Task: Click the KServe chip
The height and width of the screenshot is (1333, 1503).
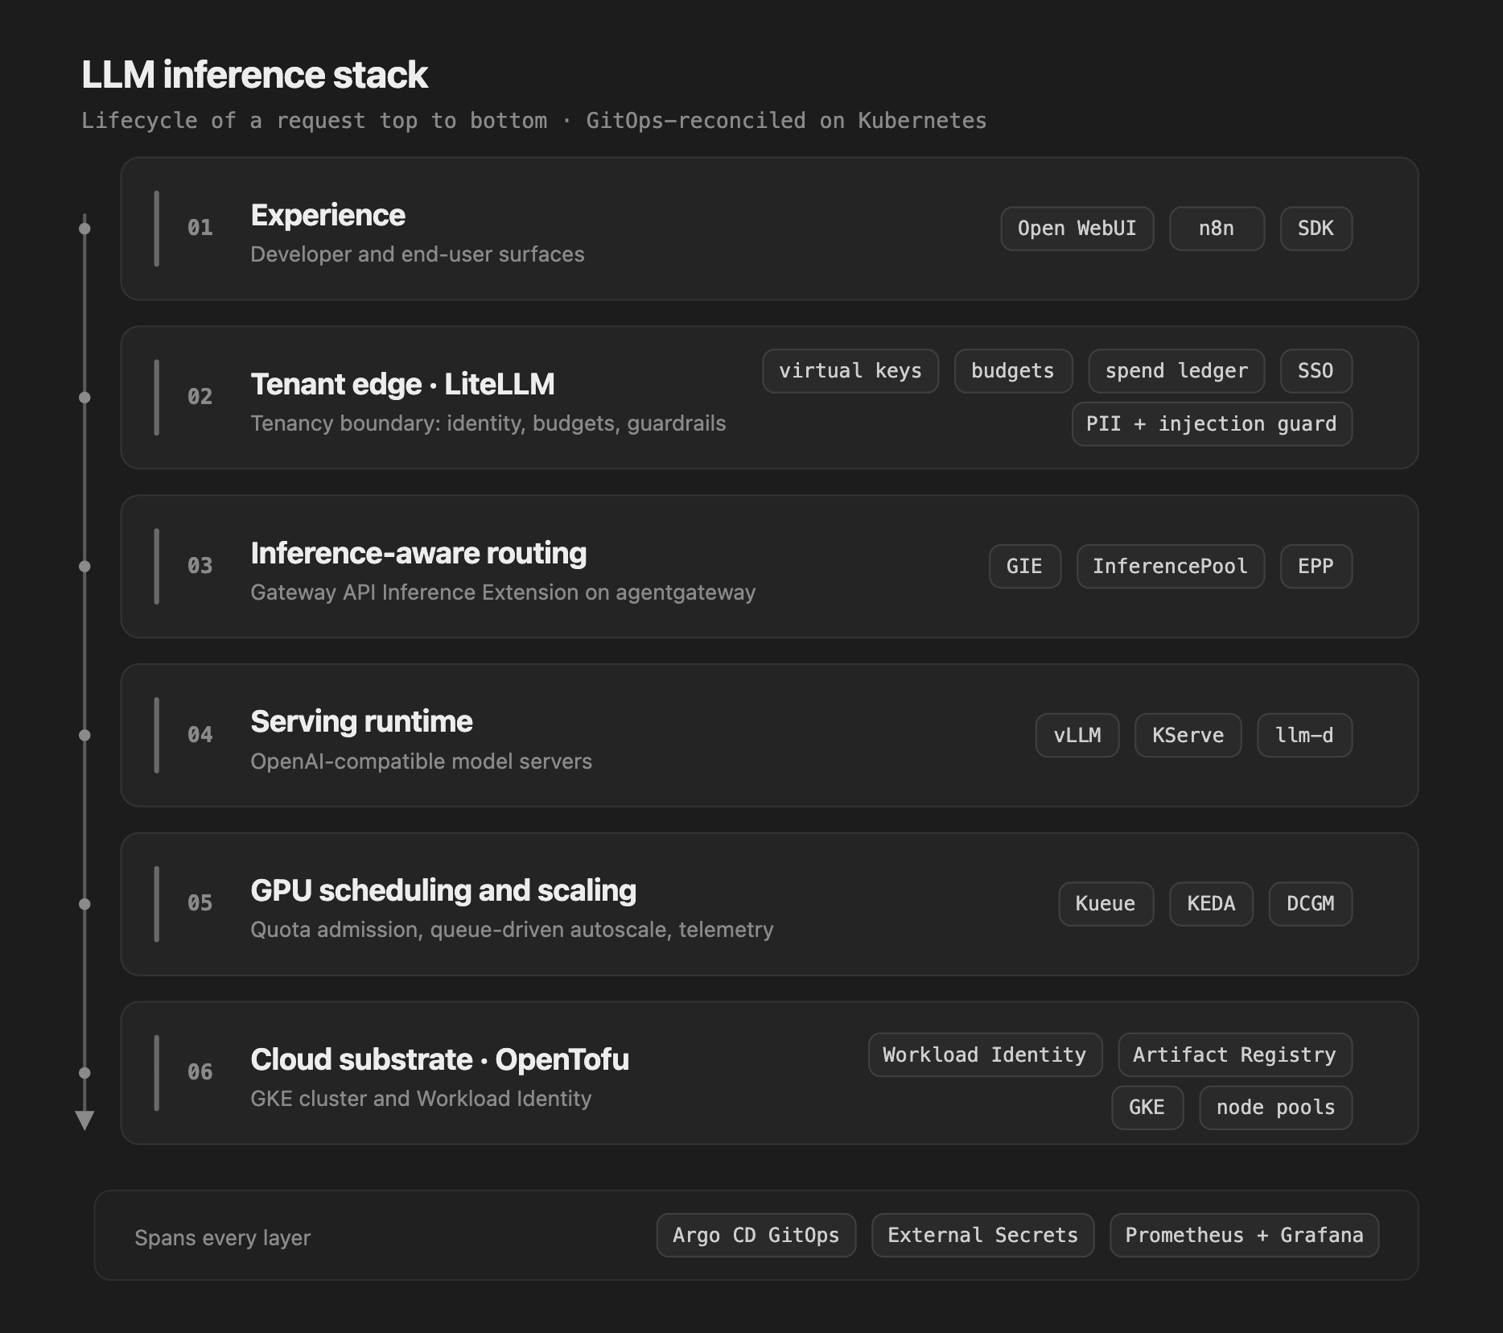Action: [1188, 735]
